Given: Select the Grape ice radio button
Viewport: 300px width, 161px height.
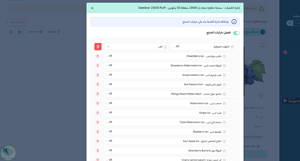Looking at the screenshot, I should pos(232,113).
